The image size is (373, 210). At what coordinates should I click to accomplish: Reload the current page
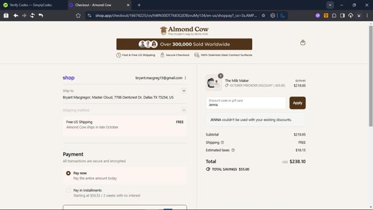tap(32, 15)
